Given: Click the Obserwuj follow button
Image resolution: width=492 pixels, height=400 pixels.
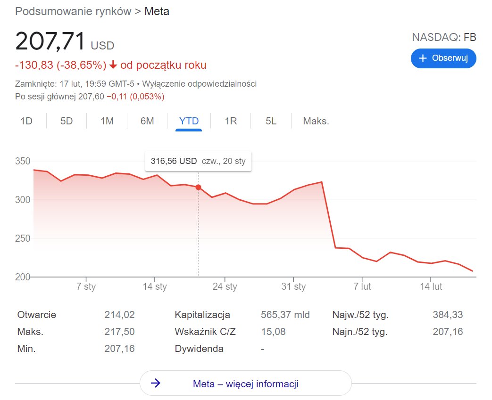Looking at the screenshot, I should (443, 58).
